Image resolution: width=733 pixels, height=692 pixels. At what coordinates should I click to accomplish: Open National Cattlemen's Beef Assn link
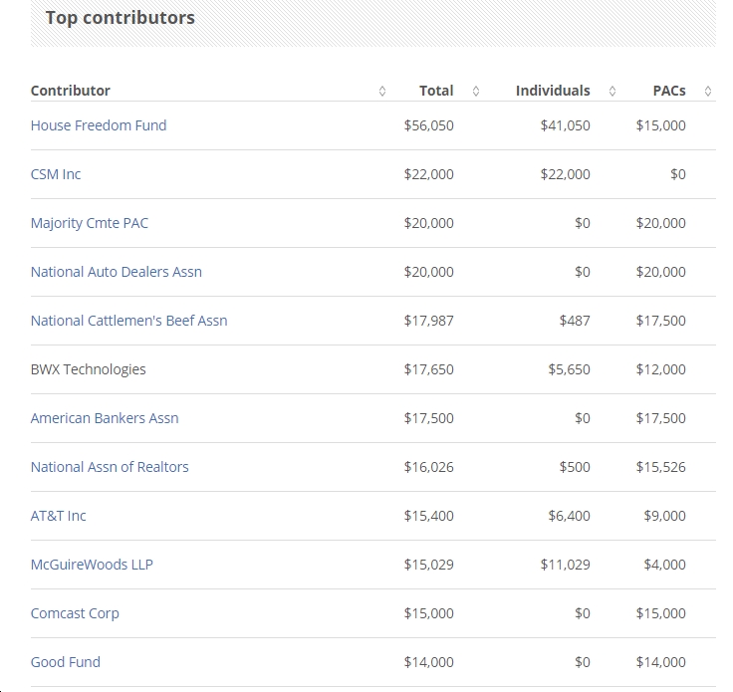pos(129,321)
